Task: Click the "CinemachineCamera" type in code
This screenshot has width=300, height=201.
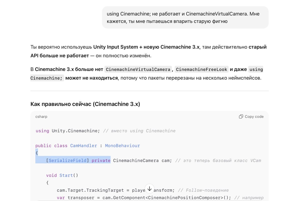Action: pos(136,161)
